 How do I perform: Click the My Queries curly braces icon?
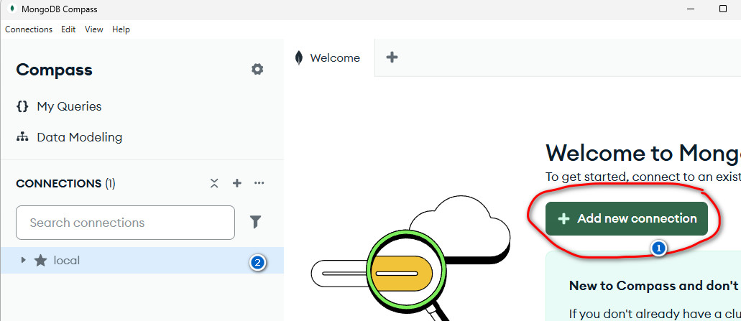coord(22,106)
